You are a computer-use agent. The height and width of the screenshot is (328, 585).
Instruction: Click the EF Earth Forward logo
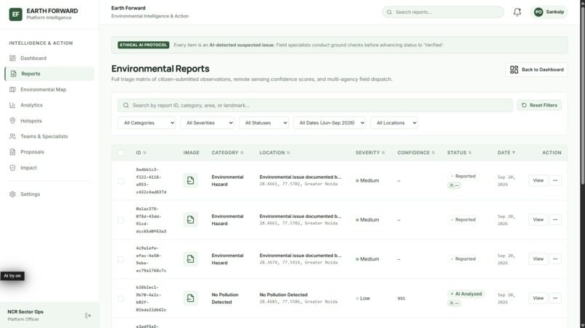(x=16, y=14)
